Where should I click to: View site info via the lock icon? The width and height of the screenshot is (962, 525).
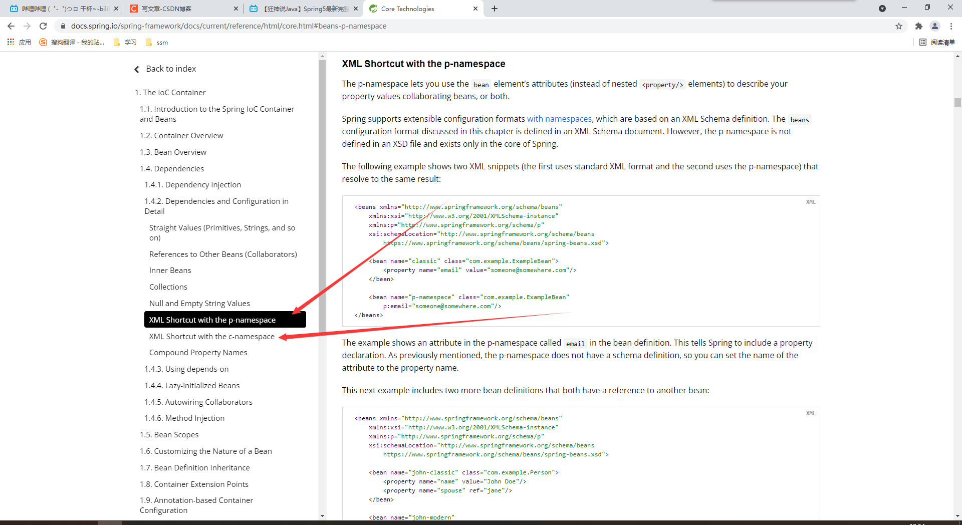click(63, 26)
